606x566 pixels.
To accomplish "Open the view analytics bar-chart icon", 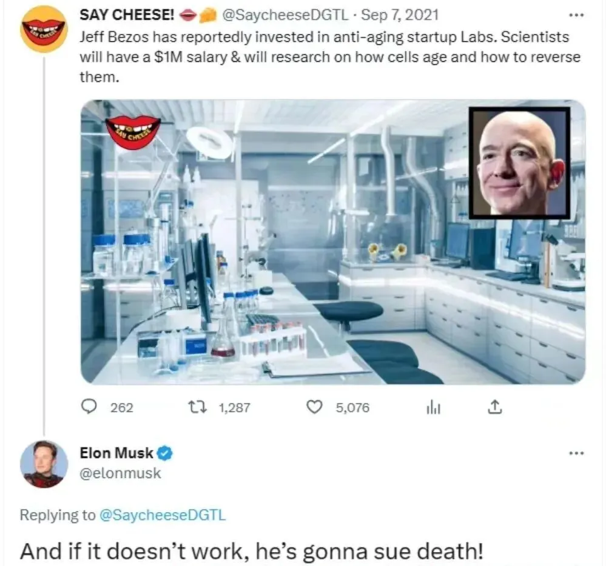I will tap(433, 408).
